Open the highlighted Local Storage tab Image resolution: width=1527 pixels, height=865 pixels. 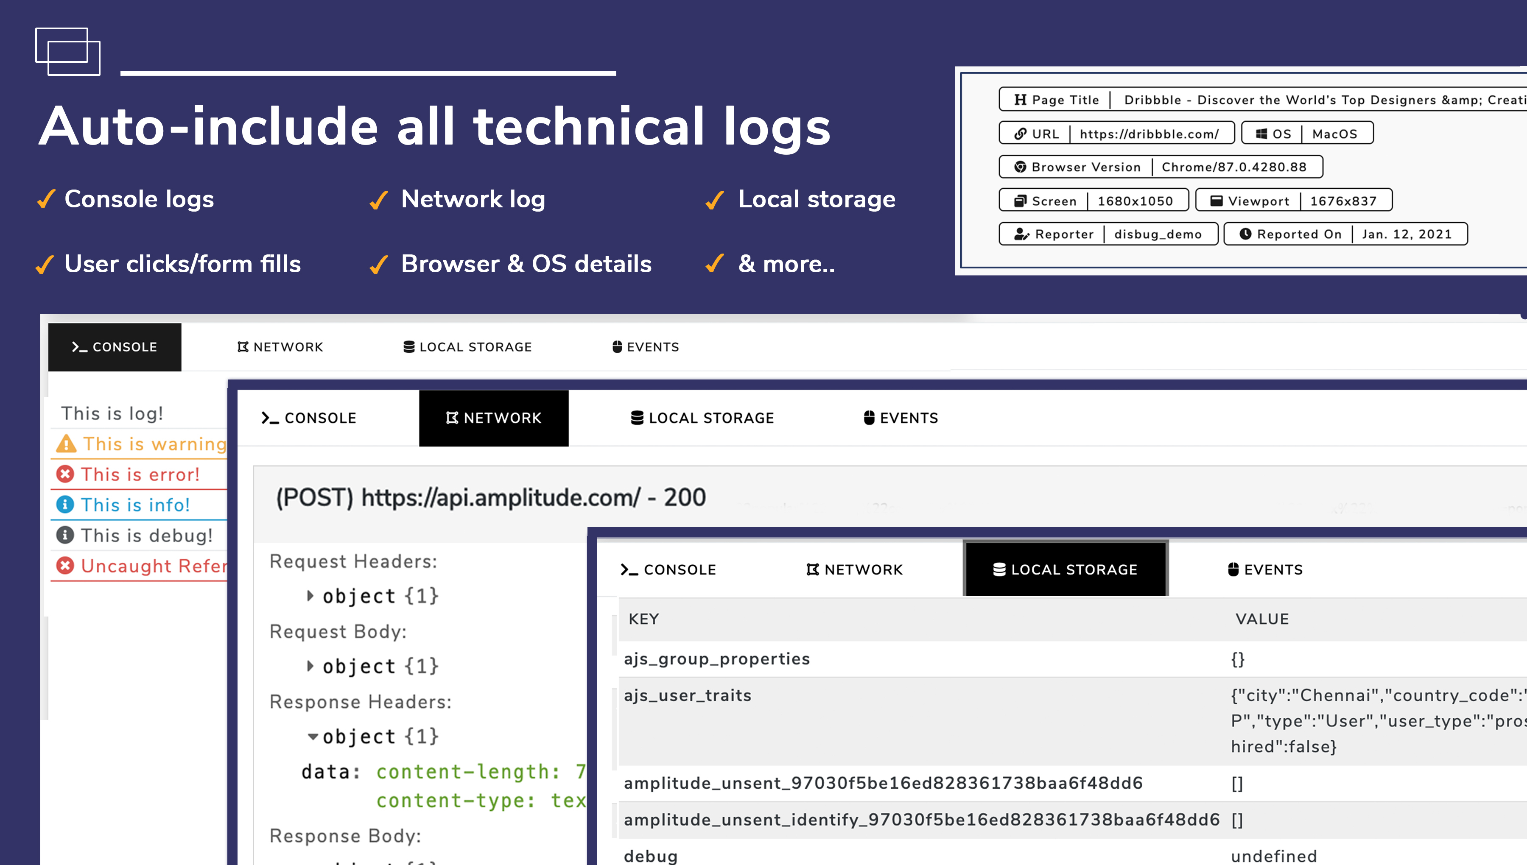[x=1066, y=569]
